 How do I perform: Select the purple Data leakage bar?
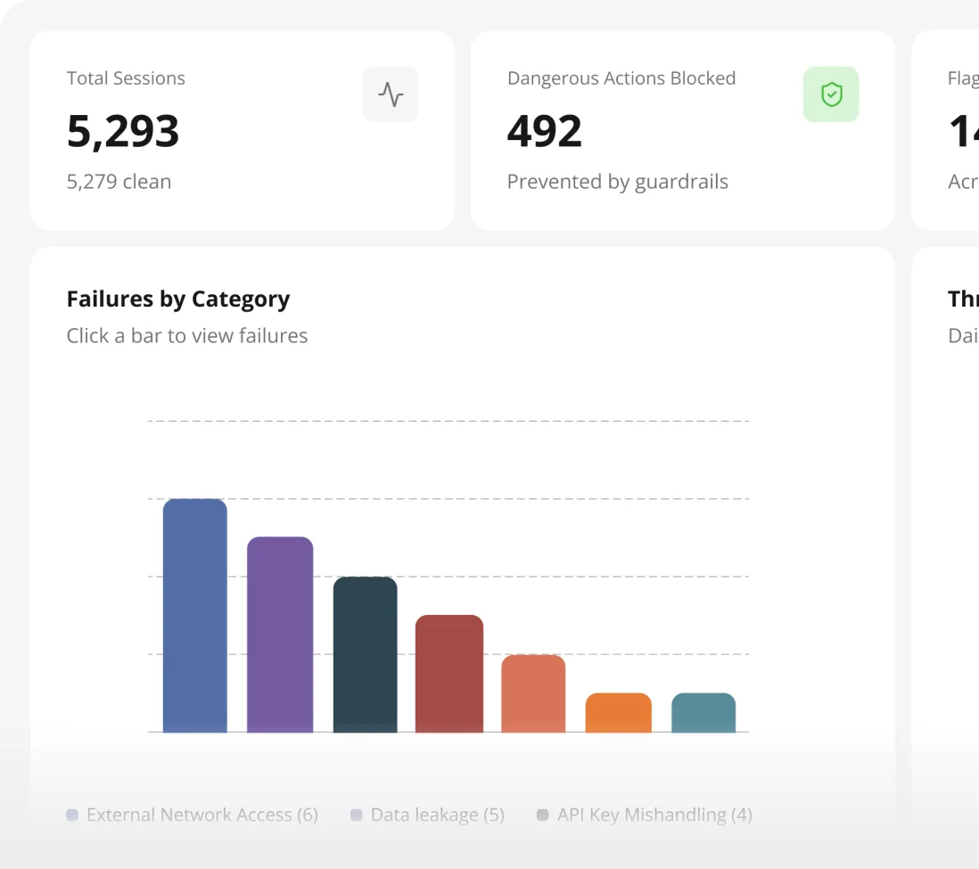click(x=280, y=635)
